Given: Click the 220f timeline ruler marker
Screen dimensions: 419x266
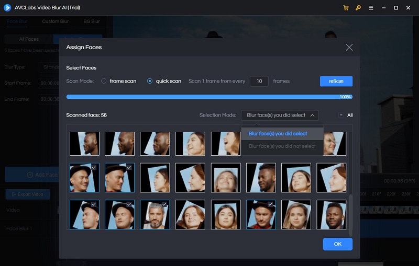Looking at the screenshot, I should click(x=391, y=194).
